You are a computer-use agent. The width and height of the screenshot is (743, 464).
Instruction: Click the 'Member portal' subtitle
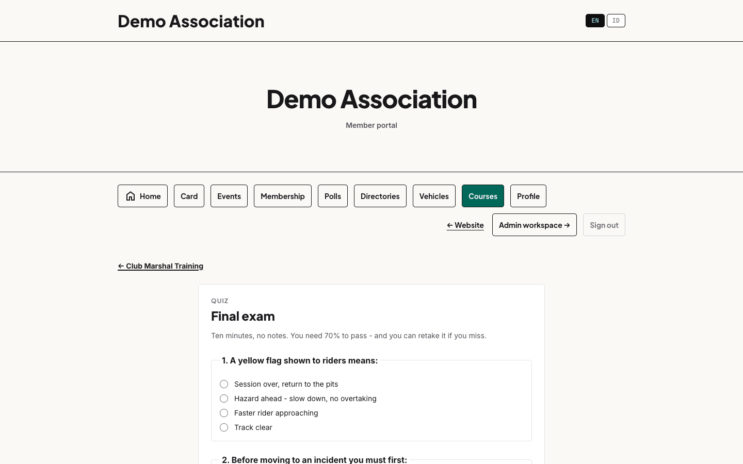(372, 125)
